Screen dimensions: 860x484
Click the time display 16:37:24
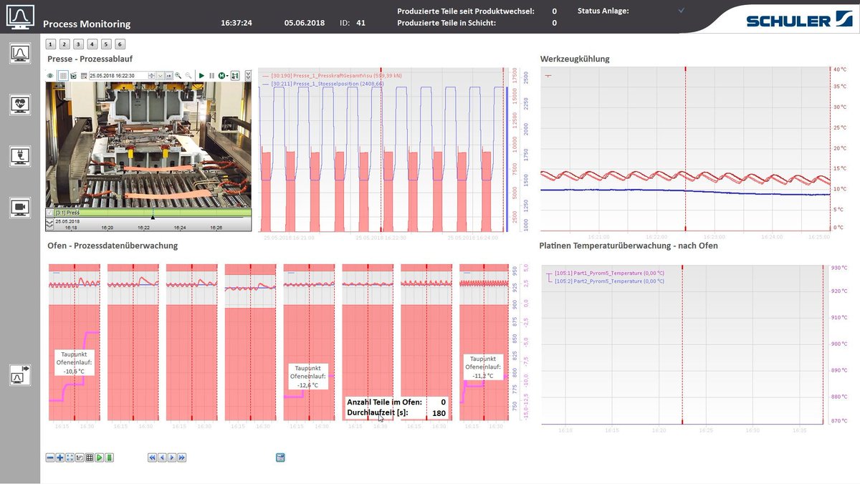236,23
